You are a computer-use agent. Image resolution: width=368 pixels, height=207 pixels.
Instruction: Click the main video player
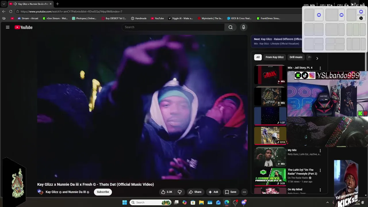pos(142,107)
